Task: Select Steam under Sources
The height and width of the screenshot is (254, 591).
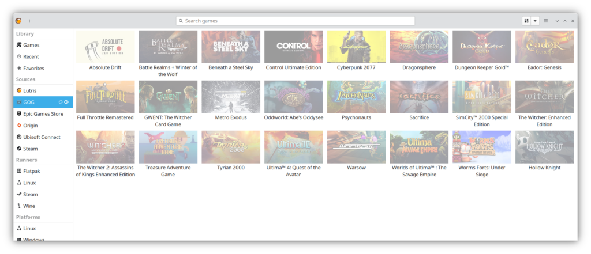Action: 30,149
